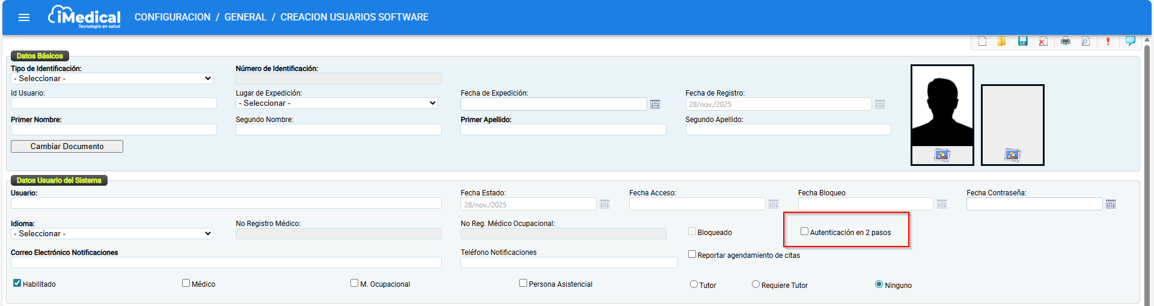
Task: Select the Requiere Tutor radio option
Action: click(x=756, y=284)
